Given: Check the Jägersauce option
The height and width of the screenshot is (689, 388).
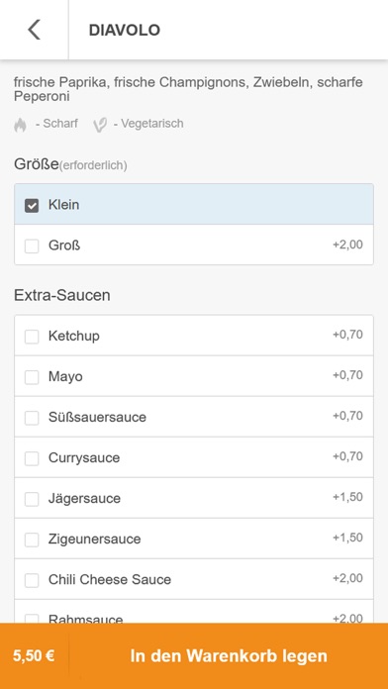Looking at the screenshot, I should click(32, 499).
